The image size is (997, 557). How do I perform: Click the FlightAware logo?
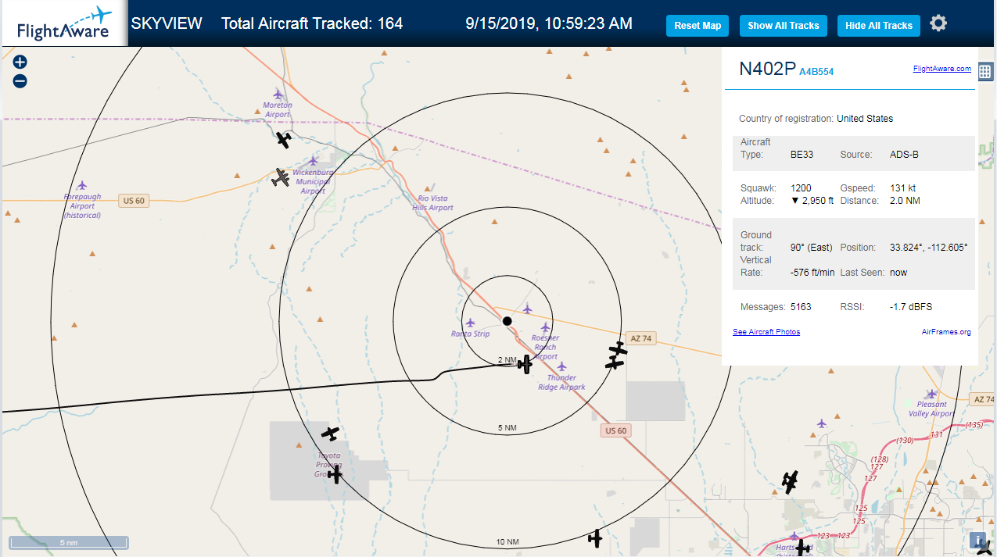click(x=63, y=23)
